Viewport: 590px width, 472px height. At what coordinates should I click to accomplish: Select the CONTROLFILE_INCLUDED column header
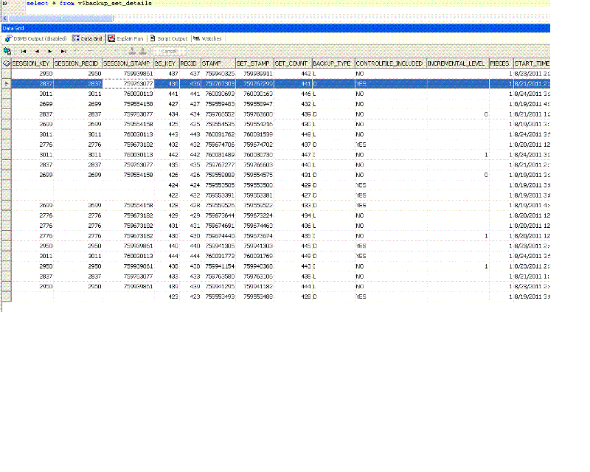(389, 64)
